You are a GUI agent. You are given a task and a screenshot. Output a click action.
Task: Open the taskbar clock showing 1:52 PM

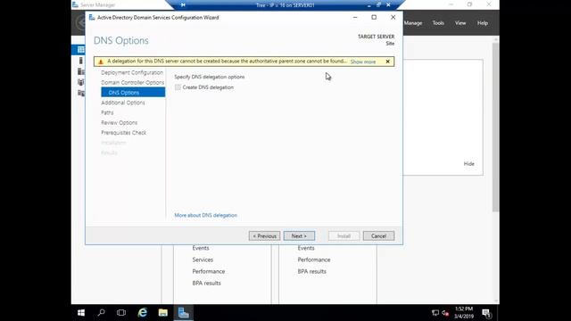(x=464, y=313)
